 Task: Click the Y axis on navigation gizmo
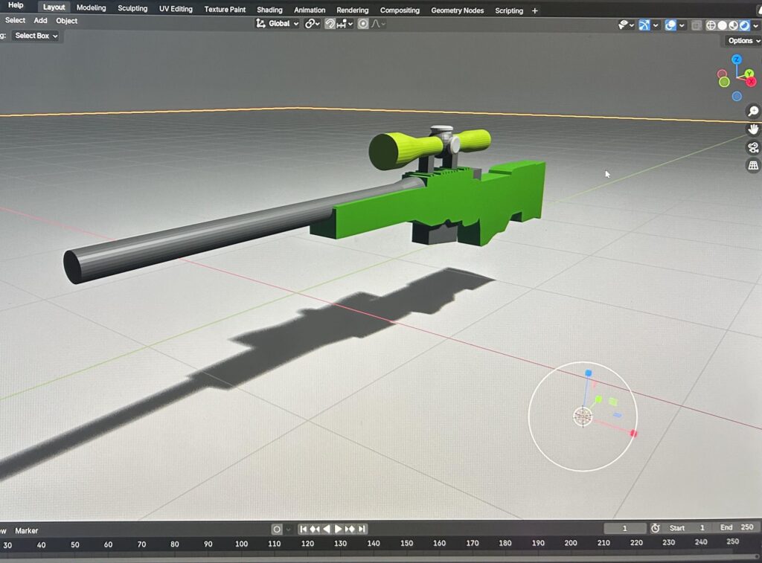click(749, 73)
